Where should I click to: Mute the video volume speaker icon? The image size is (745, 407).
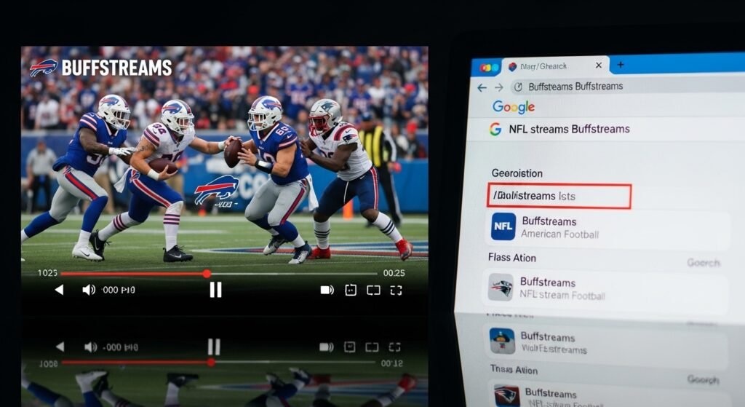click(x=88, y=290)
